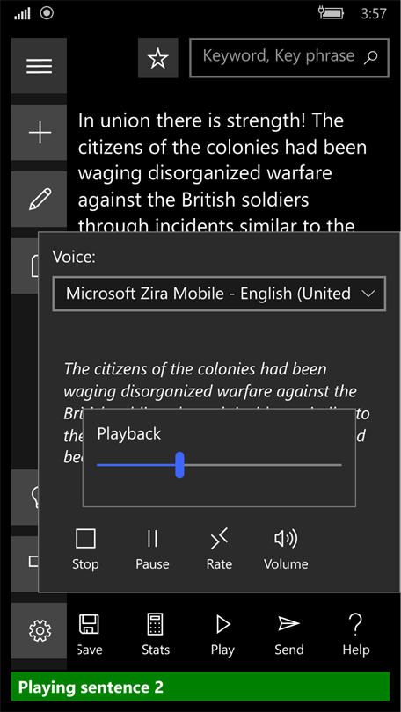Open Stats calculator
The height and width of the screenshot is (712, 401).
tap(156, 635)
